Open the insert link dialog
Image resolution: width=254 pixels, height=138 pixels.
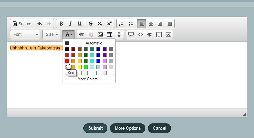82,34
